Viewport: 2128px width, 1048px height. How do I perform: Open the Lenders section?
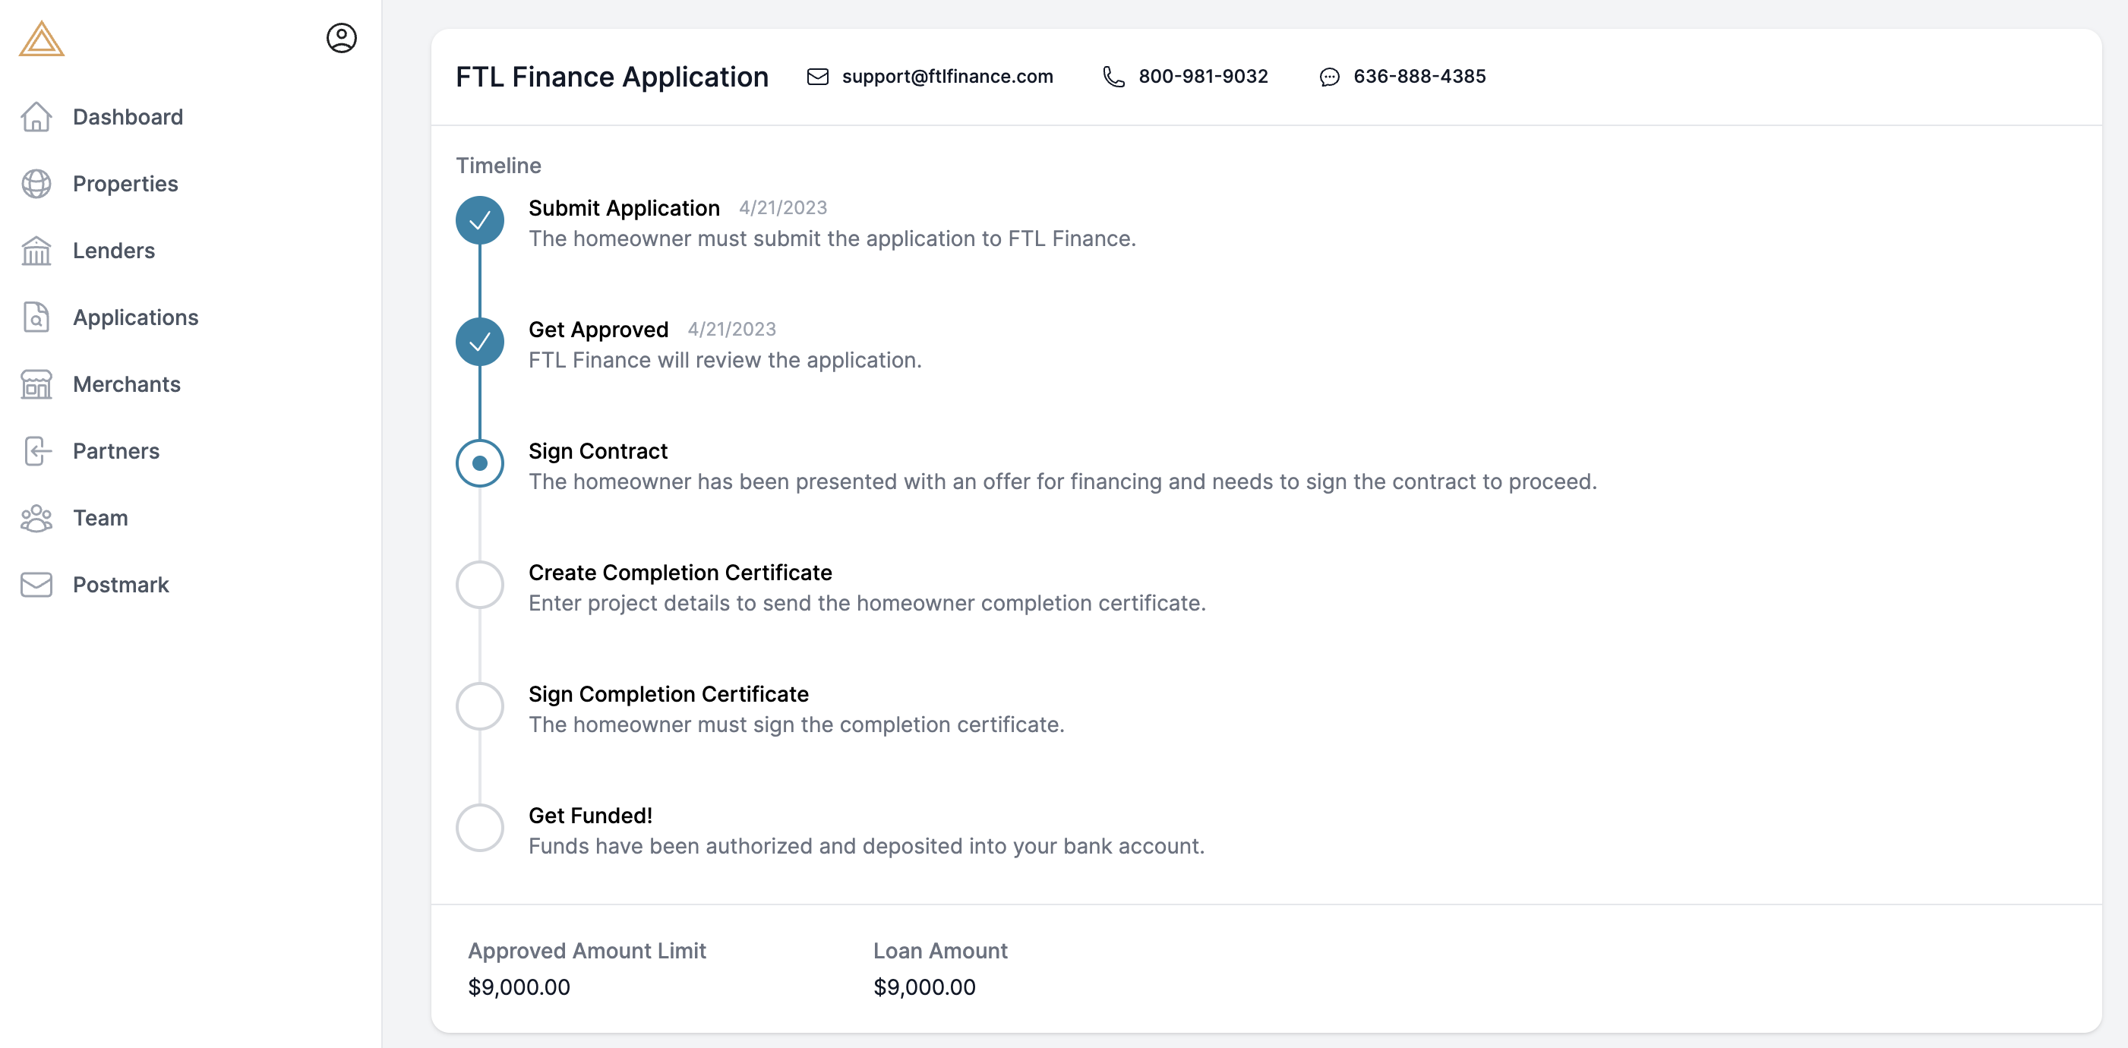tap(114, 251)
